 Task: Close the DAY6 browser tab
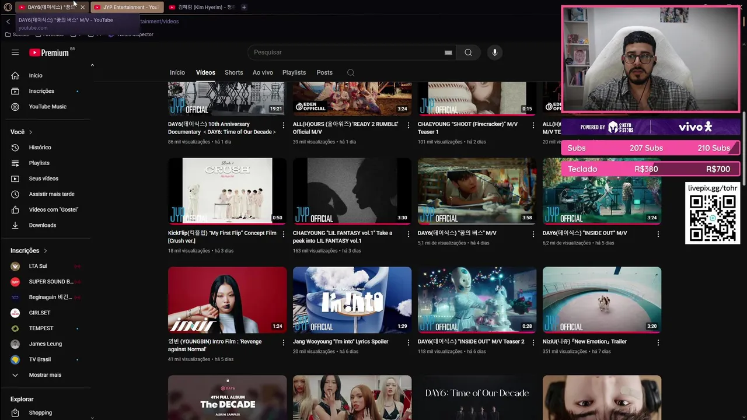[82, 7]
